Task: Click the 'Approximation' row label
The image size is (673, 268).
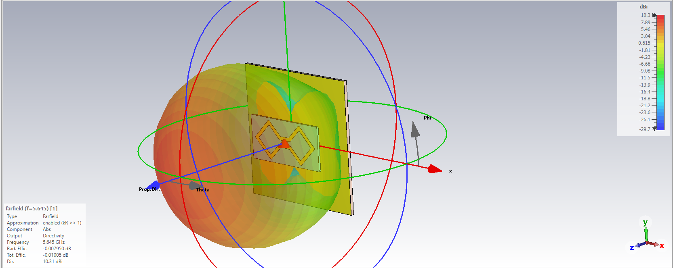Action: (23, 223)
